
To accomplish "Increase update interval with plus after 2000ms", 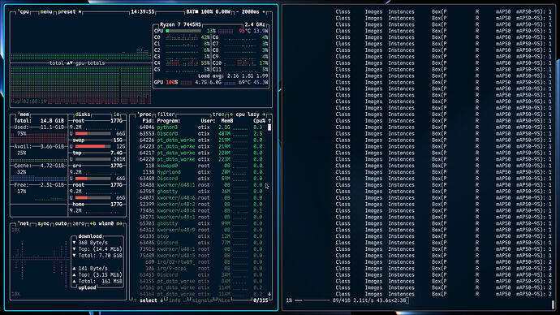I will (x=264, y=12).
